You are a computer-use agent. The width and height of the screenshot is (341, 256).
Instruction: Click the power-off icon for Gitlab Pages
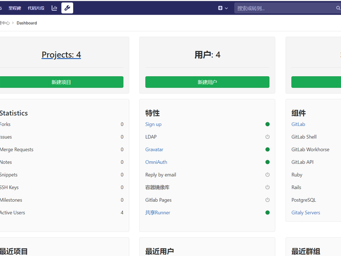pyautogui.click(x=267, y=200)
